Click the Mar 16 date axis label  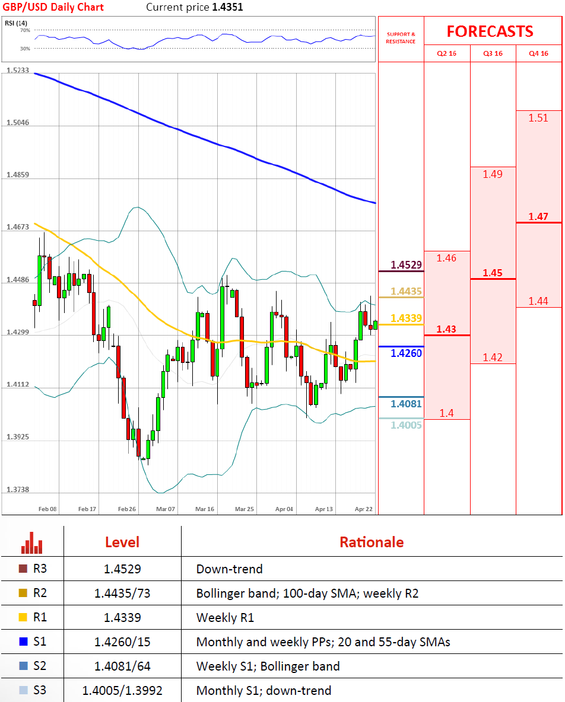205,509
